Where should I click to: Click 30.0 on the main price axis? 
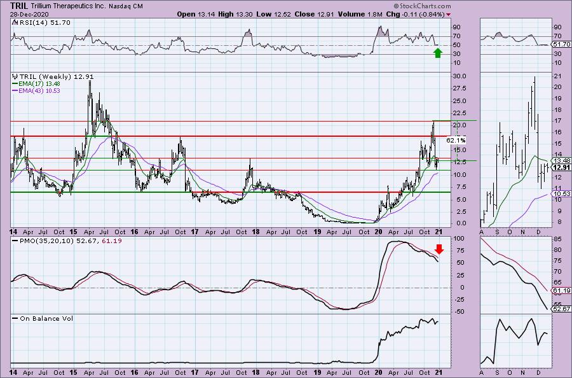460,76
